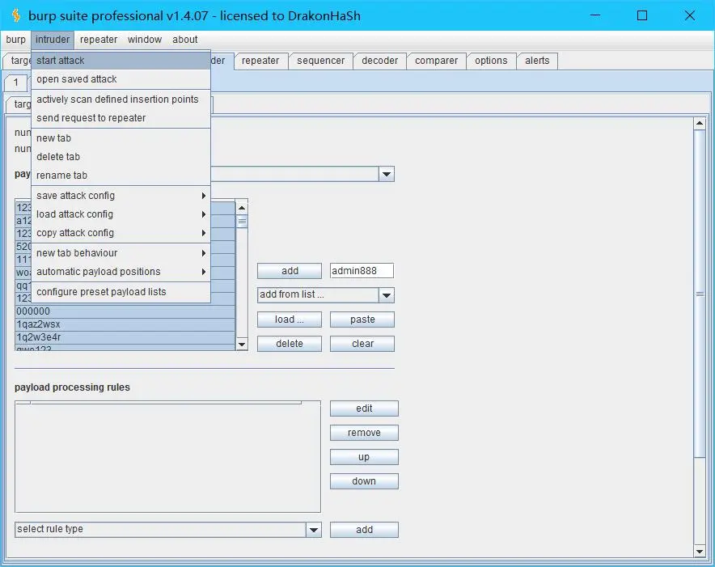
Task: Choose actively scan defined insertion points
Action: point(121,99)
